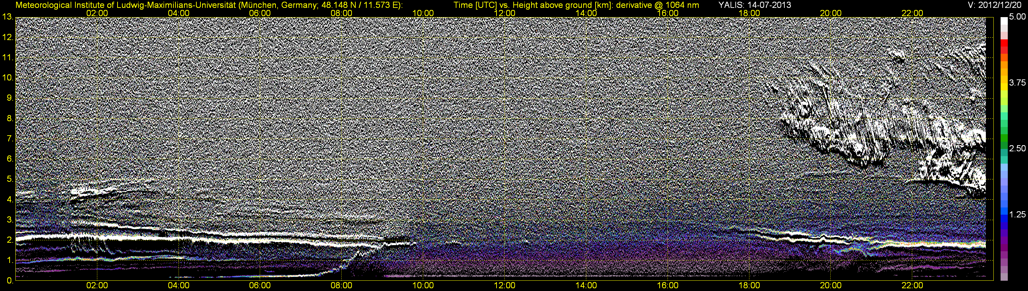Click the height axis label '4.'
The width and height of the screenshot is (1028, 291).
pos(10,199)
